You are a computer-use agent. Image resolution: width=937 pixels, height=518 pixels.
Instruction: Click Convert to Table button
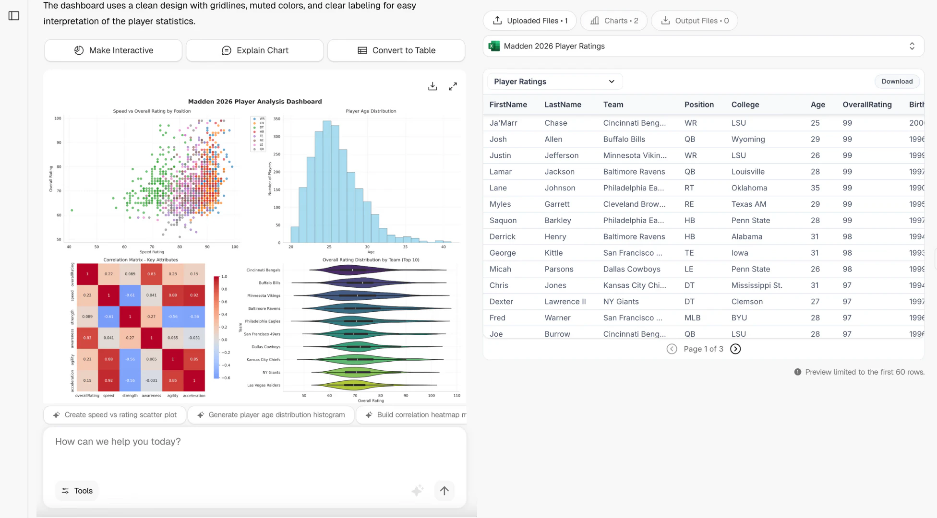(396, 50)
